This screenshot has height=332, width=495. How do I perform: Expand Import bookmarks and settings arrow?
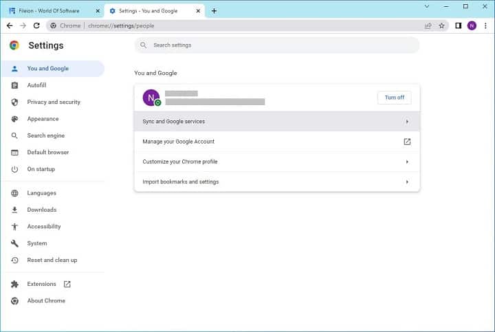407,181
